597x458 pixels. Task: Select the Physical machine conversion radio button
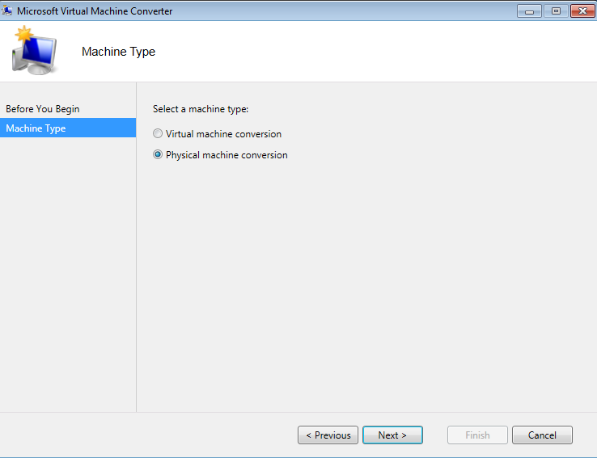pos(158,155)
